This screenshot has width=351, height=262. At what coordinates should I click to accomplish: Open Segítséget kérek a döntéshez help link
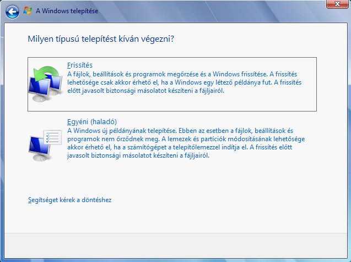[69, 200]
